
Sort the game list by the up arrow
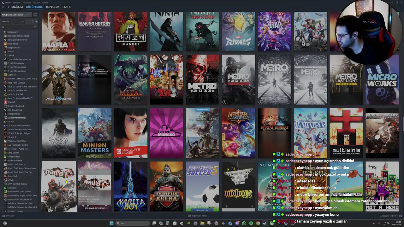(28, 21)
